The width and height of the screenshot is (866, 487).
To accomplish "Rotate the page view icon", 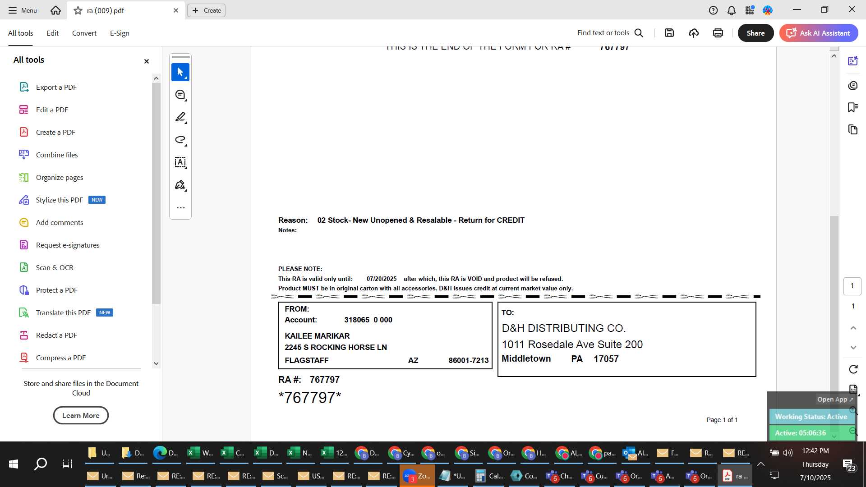I will tap(853, 369).
